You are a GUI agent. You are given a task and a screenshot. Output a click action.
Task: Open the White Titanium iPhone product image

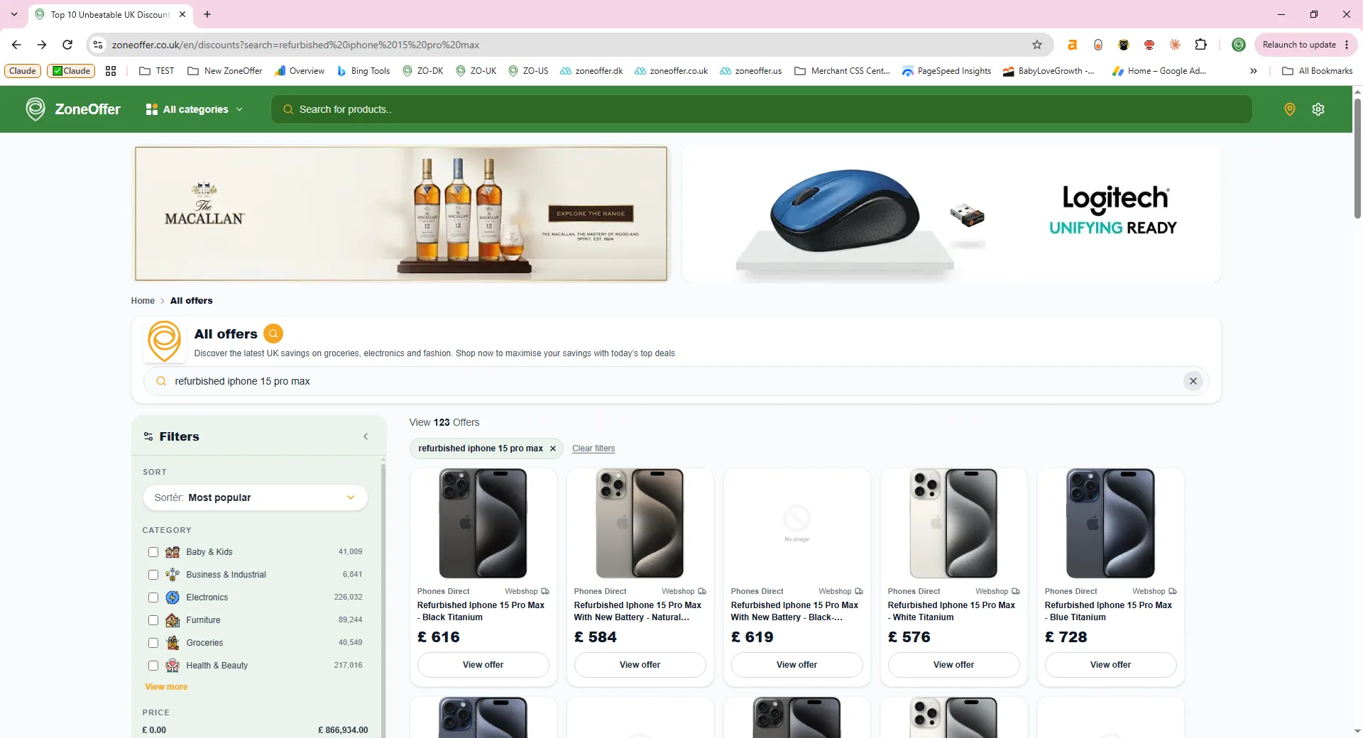tap(954, 524)
